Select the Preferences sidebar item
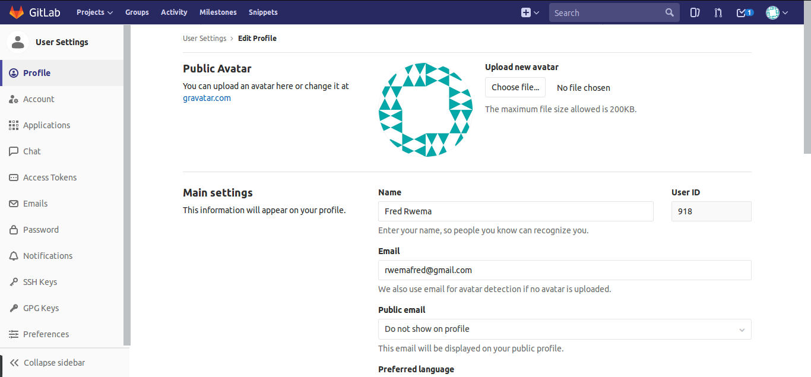The width and height of the screenshot is (811, 377). tap(46, 334)
